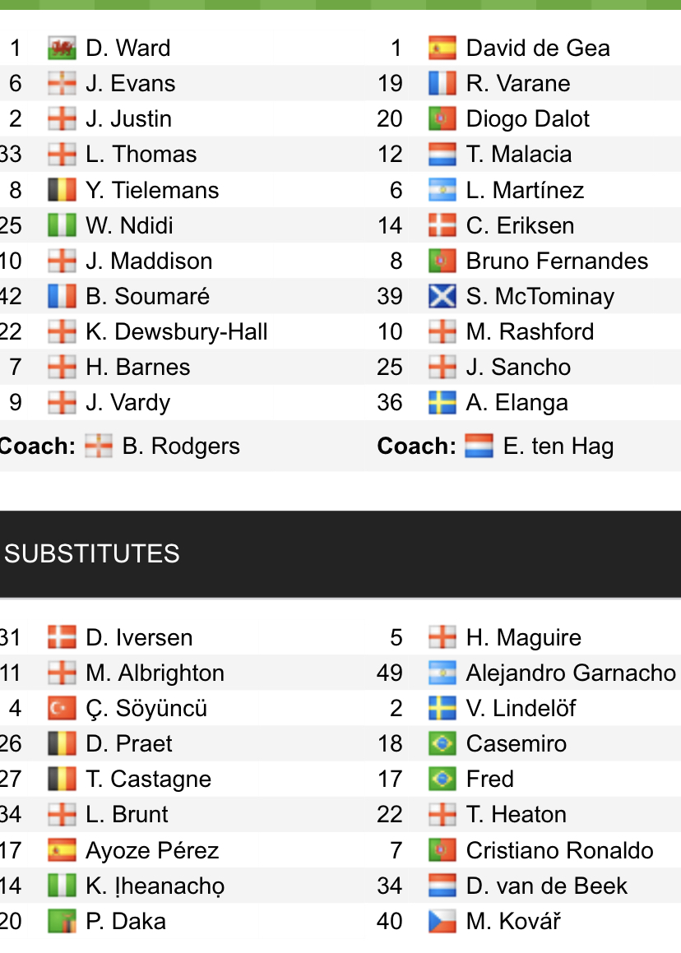Click the Wales flag beside D. Ward
Screen dimensions: 681x953
tap(62, 49)
